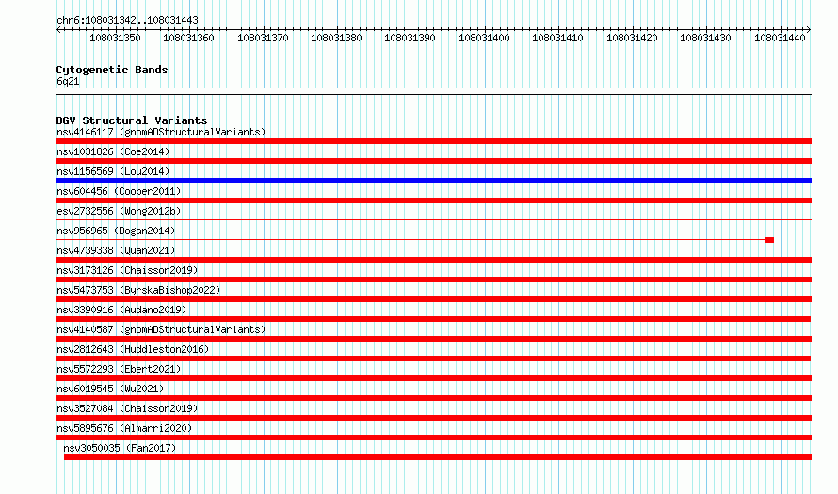This screenshot has height=494, width=838.
Task: Click the red bar under nsv3173126
Action: (x=433, y=279)
